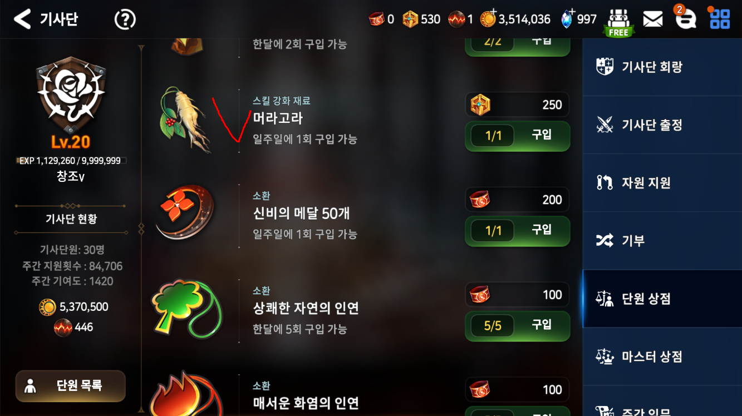Open the blue grid main menu icon
The width and height of the screenshot is (742, 416).
click(719, 19)
